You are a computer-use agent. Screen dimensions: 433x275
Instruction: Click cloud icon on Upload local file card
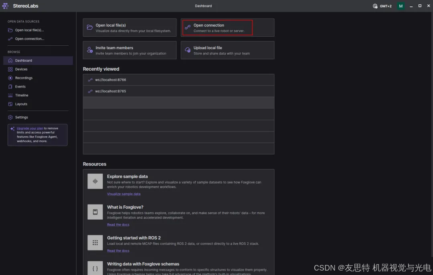[188, 50]
